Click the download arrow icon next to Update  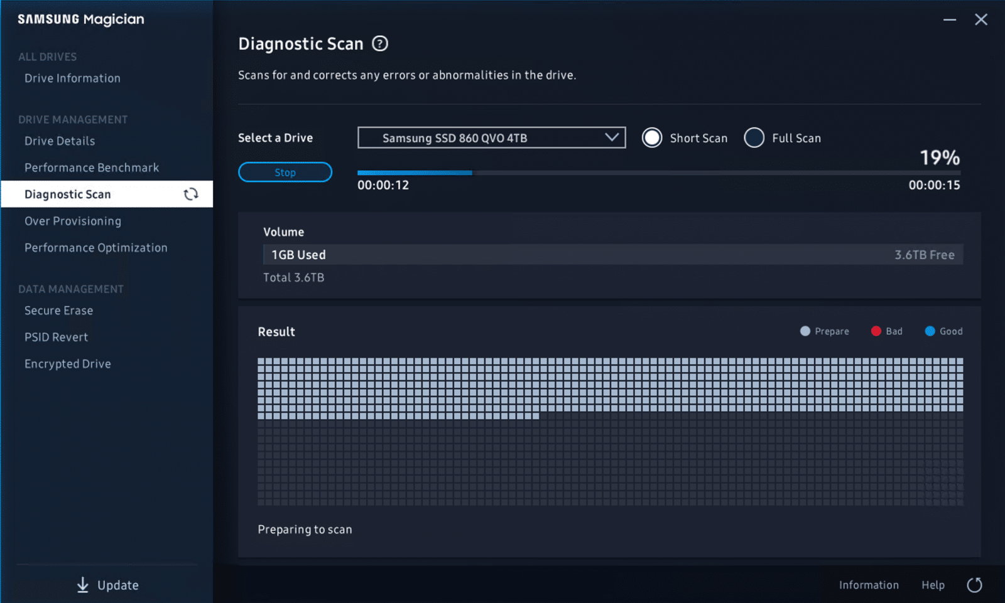click(83, 585)
